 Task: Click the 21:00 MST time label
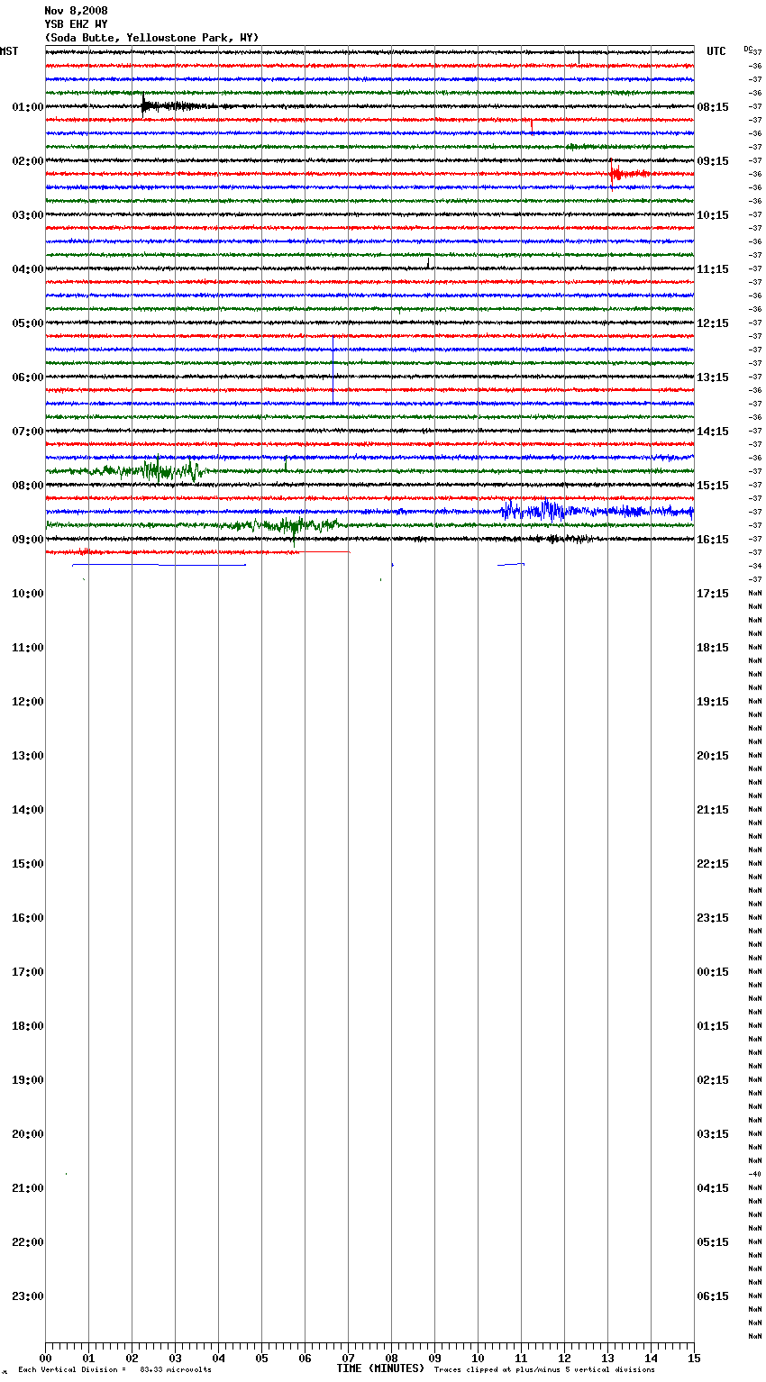pyautogui.click(x=28, y=1188)
